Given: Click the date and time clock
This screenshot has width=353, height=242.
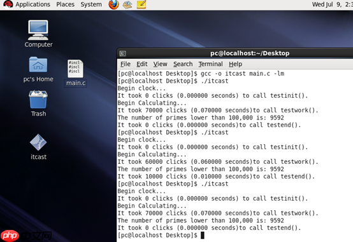Looking at the screenshot, I should pos(332,4).
